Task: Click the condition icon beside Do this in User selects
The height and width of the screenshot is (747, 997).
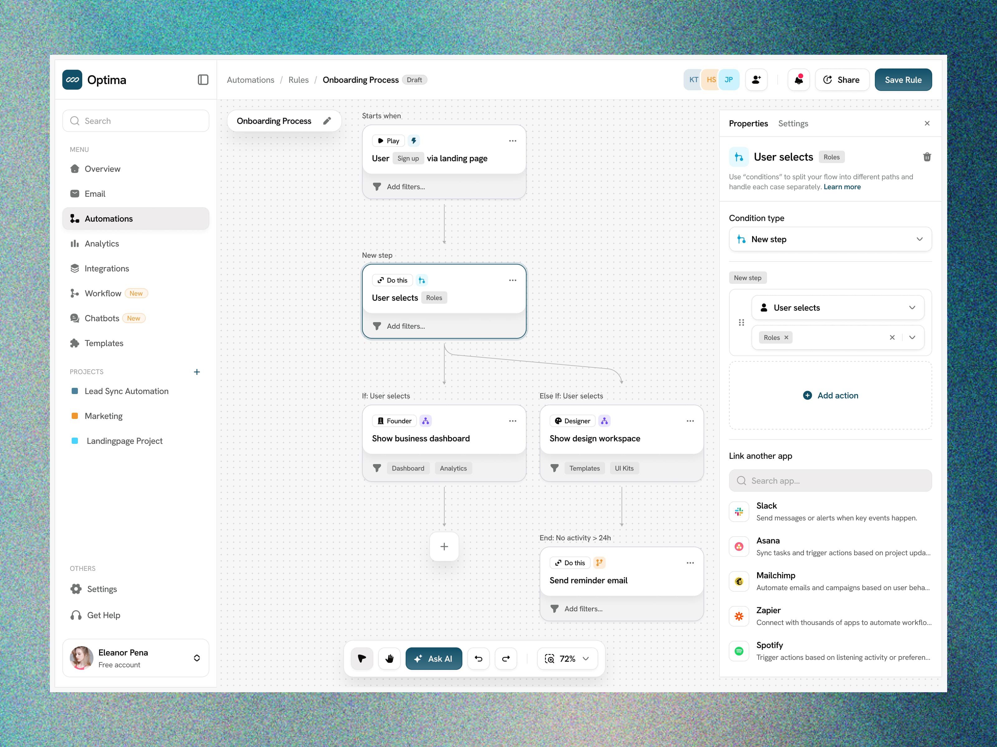Action: click(422, 280)
